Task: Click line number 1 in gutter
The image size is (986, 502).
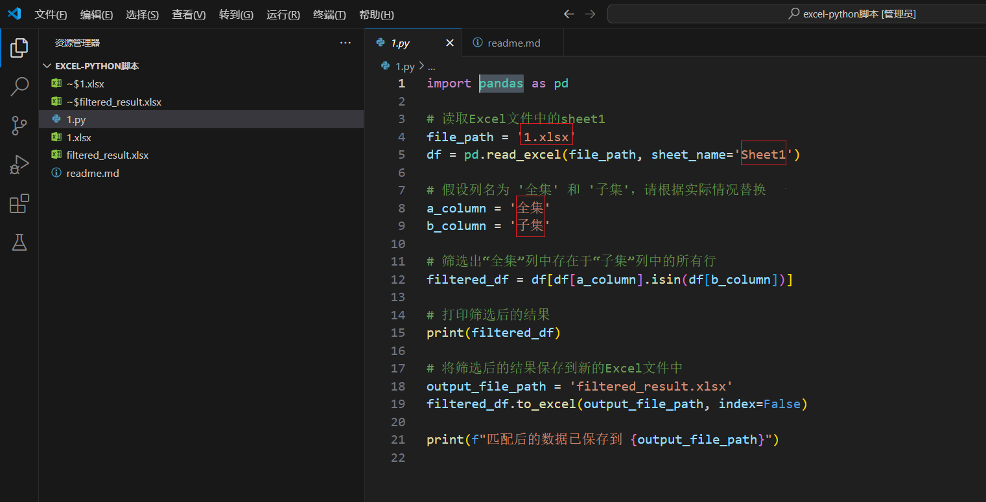Action: (x=401, y=84)
